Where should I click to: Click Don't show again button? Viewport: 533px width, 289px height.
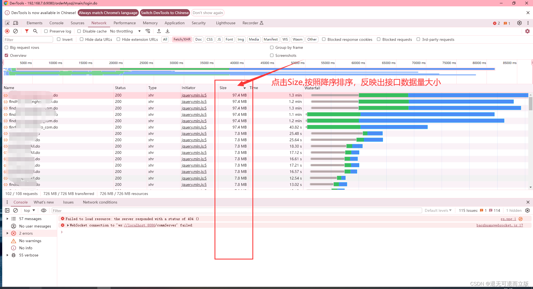pos(208,13)
